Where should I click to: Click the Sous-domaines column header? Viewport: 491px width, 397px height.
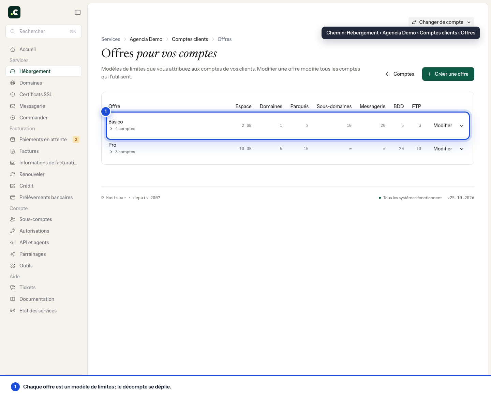click(334, 106)
